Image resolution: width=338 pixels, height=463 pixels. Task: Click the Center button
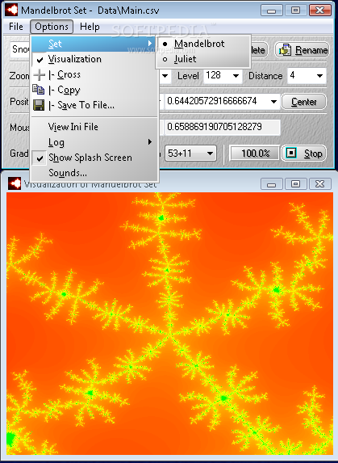(x=304, y=102)
